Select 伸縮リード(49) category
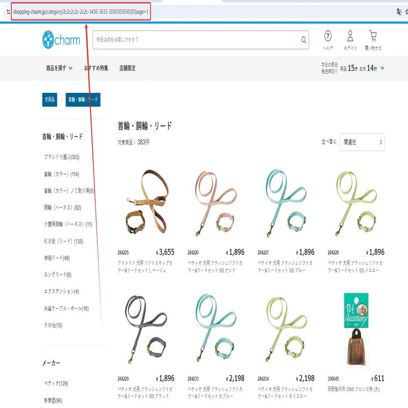This screenshot has height=408, width=408. point(57,258)
